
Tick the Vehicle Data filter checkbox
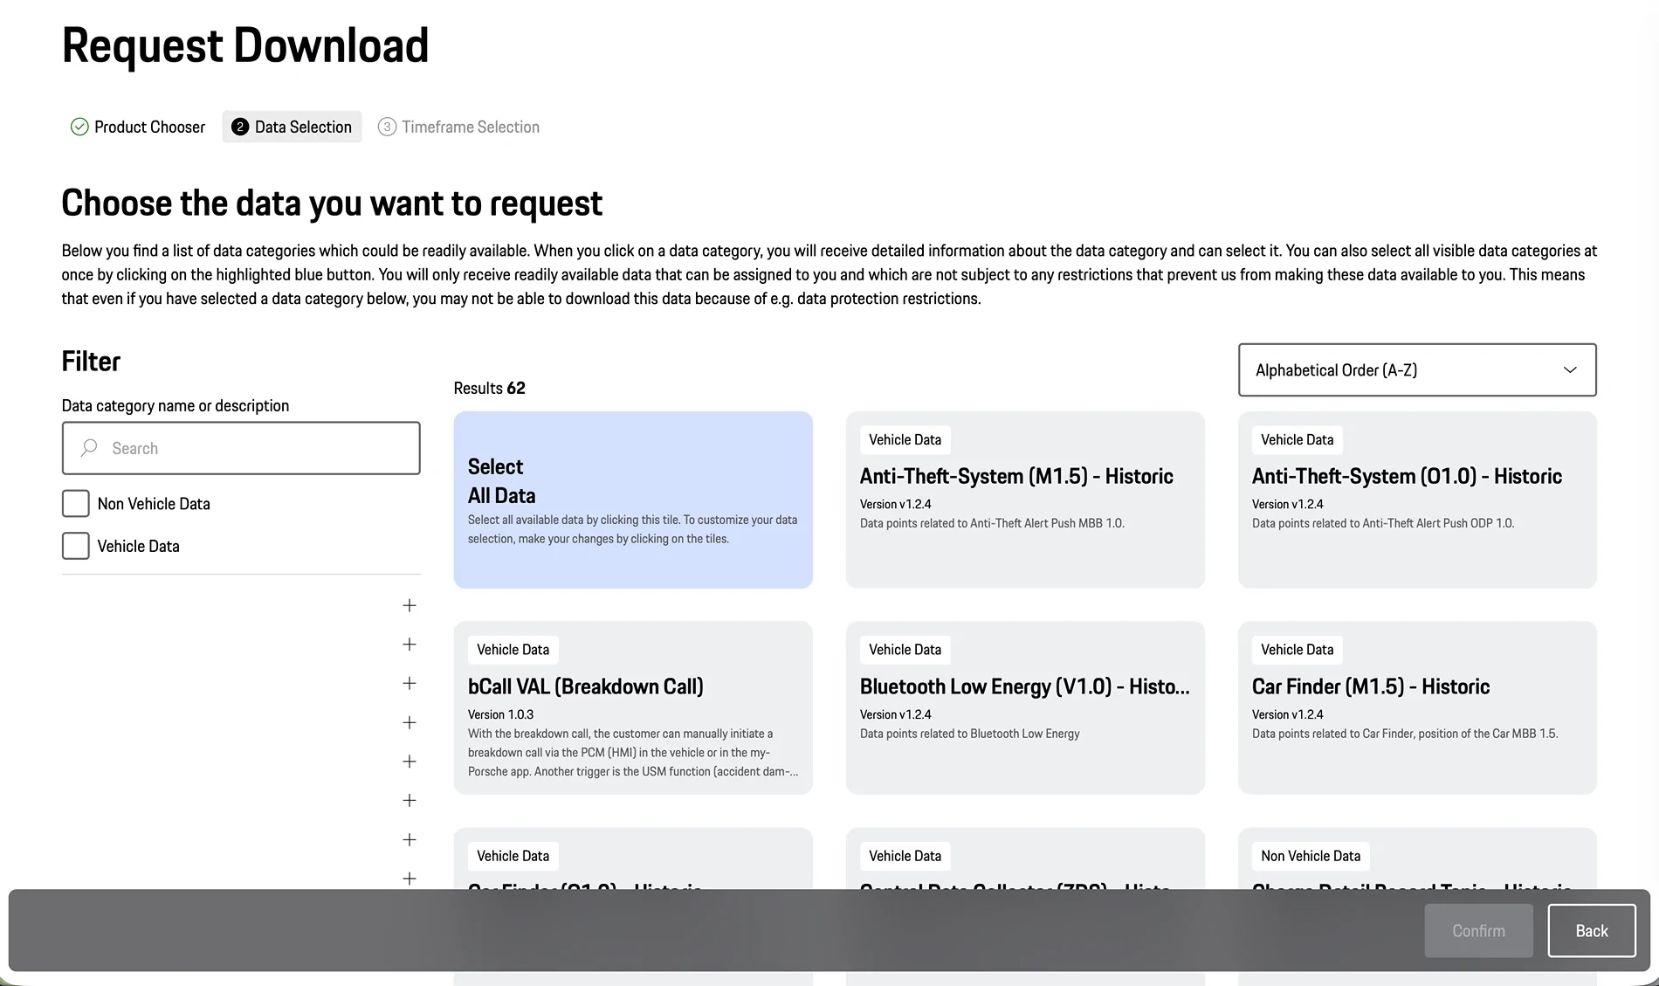tap(76, 546)
